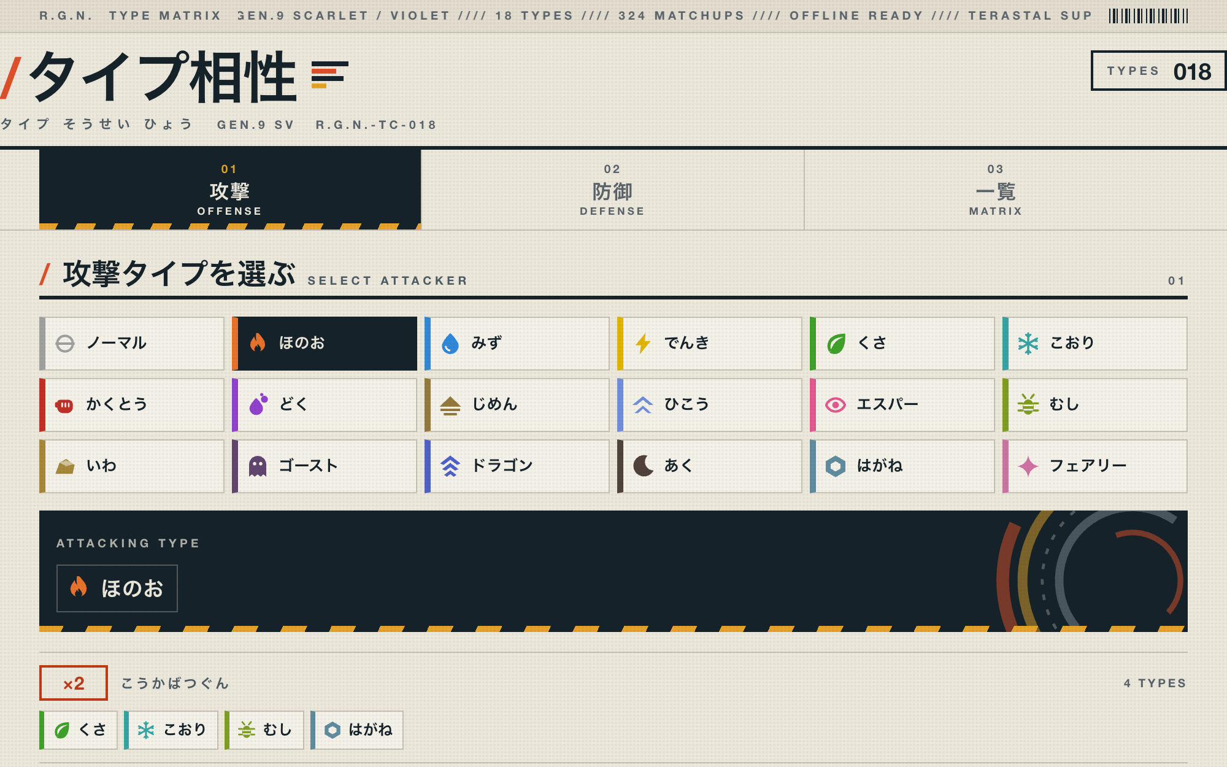1227x767 pixels.
Task: Click the 'SELECT ATTACKER' heading text
Action: 388,280
